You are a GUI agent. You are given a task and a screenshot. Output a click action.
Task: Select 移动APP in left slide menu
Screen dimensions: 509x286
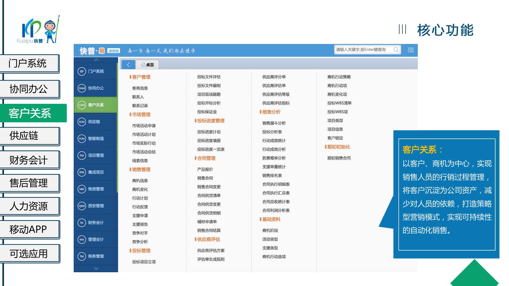(x=28, y=230)
